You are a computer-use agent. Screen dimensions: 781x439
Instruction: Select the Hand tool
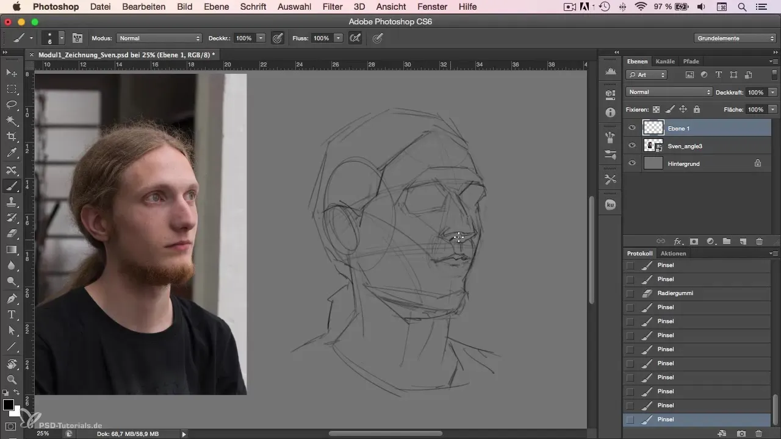click(x=11, y=364)
